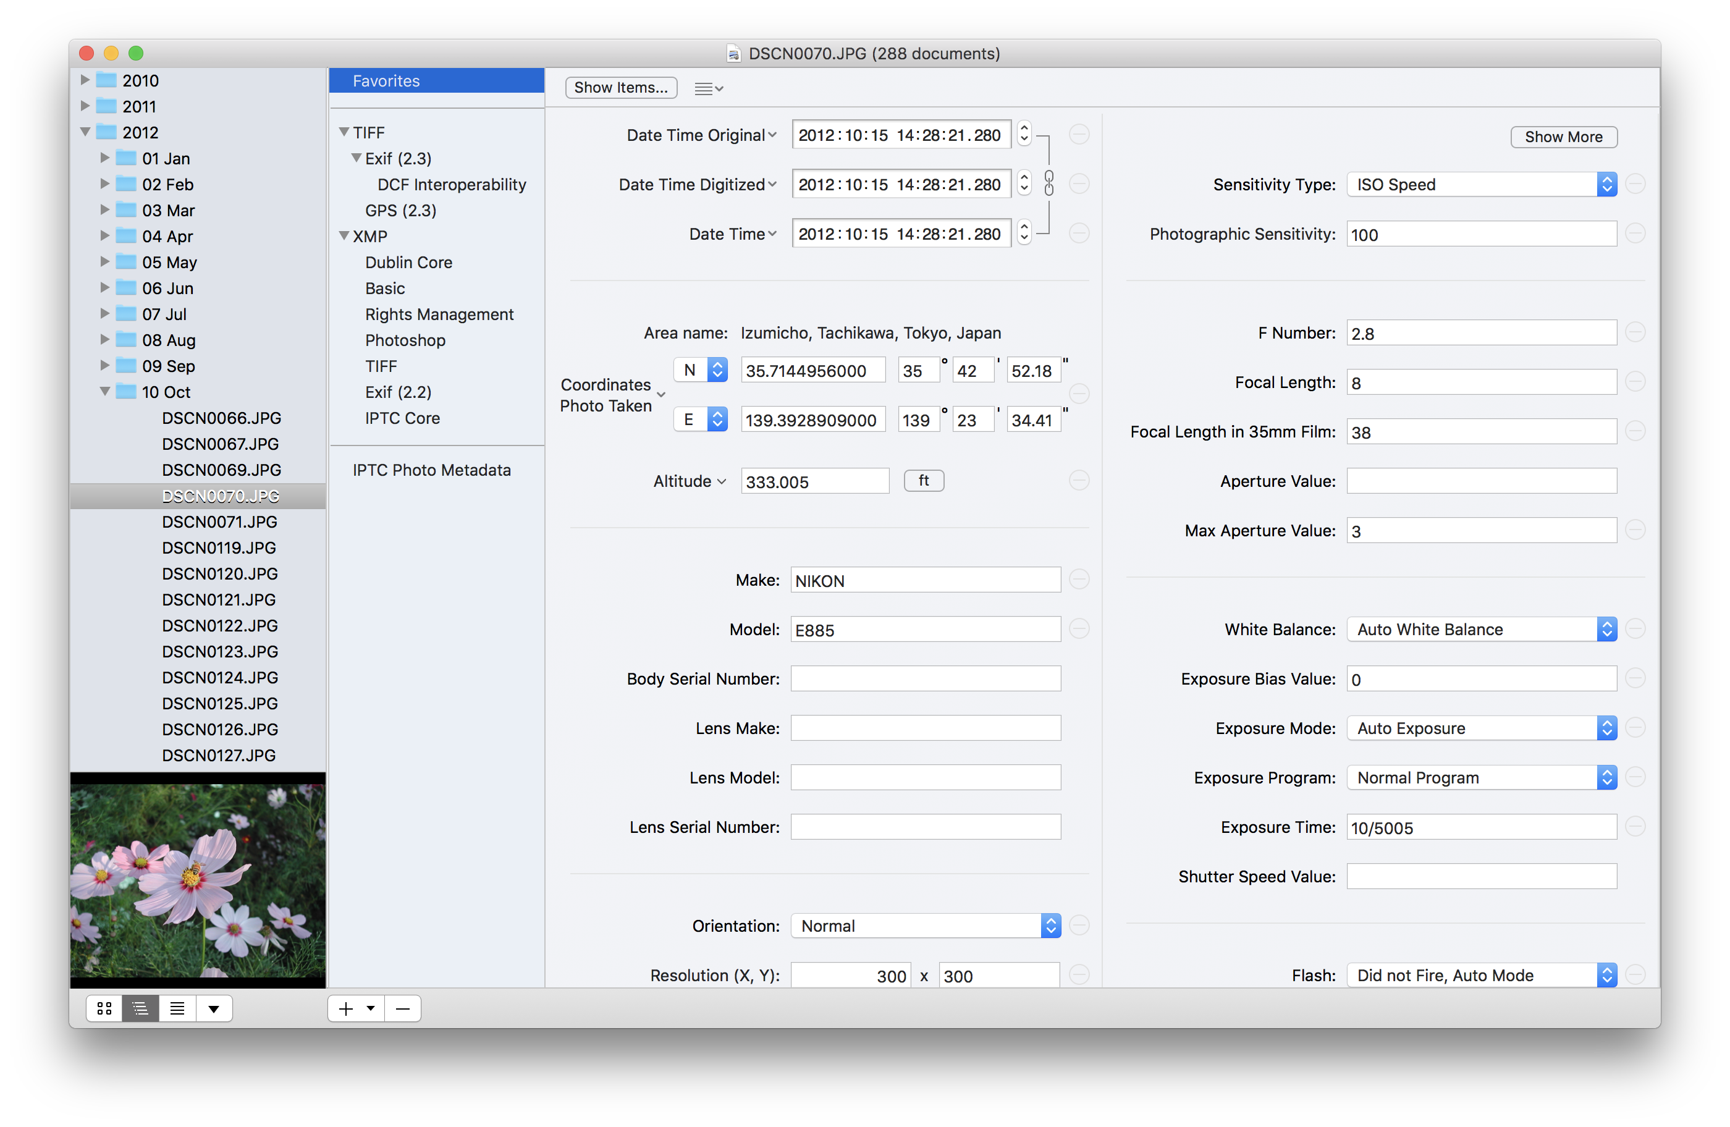This screenshot has height=1127, width=1730.
Task: Click the Date Time stepper
Action: tap(1023, 233)
